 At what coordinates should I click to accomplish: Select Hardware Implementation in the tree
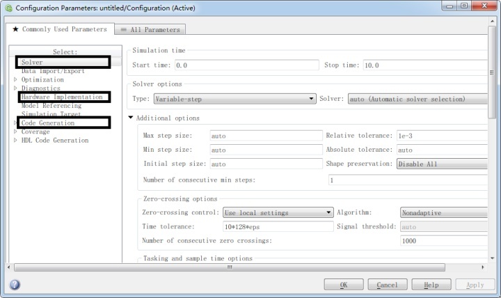coord(62,97)
